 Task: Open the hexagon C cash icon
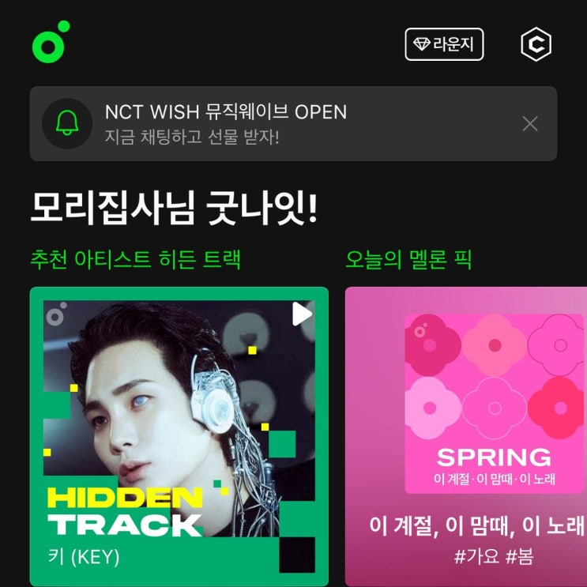pyautogui.click(x=536, y=44)
